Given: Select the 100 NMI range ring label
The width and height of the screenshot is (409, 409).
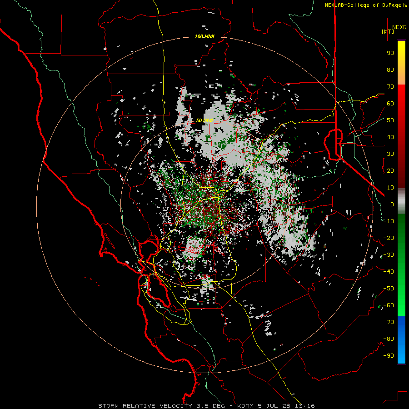Looking at the screenshot, I should (x=204, y=36).
